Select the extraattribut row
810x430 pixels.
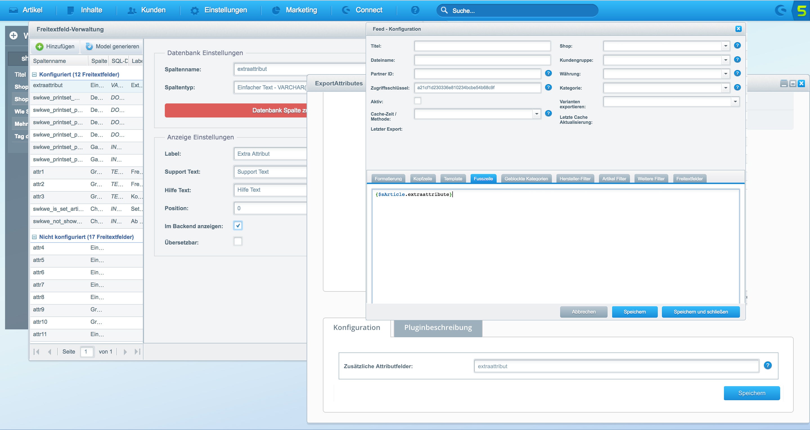tap(86, 85)
